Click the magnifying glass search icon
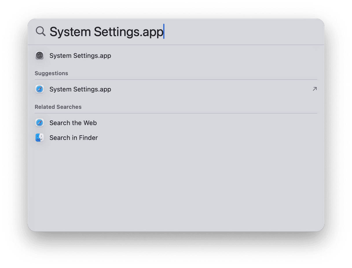This screenshot has height=268, width=352. [41, 31]
